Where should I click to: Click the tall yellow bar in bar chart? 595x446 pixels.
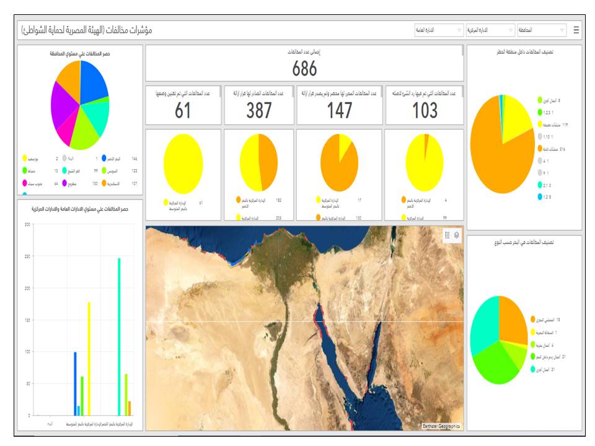coord(89,358)
